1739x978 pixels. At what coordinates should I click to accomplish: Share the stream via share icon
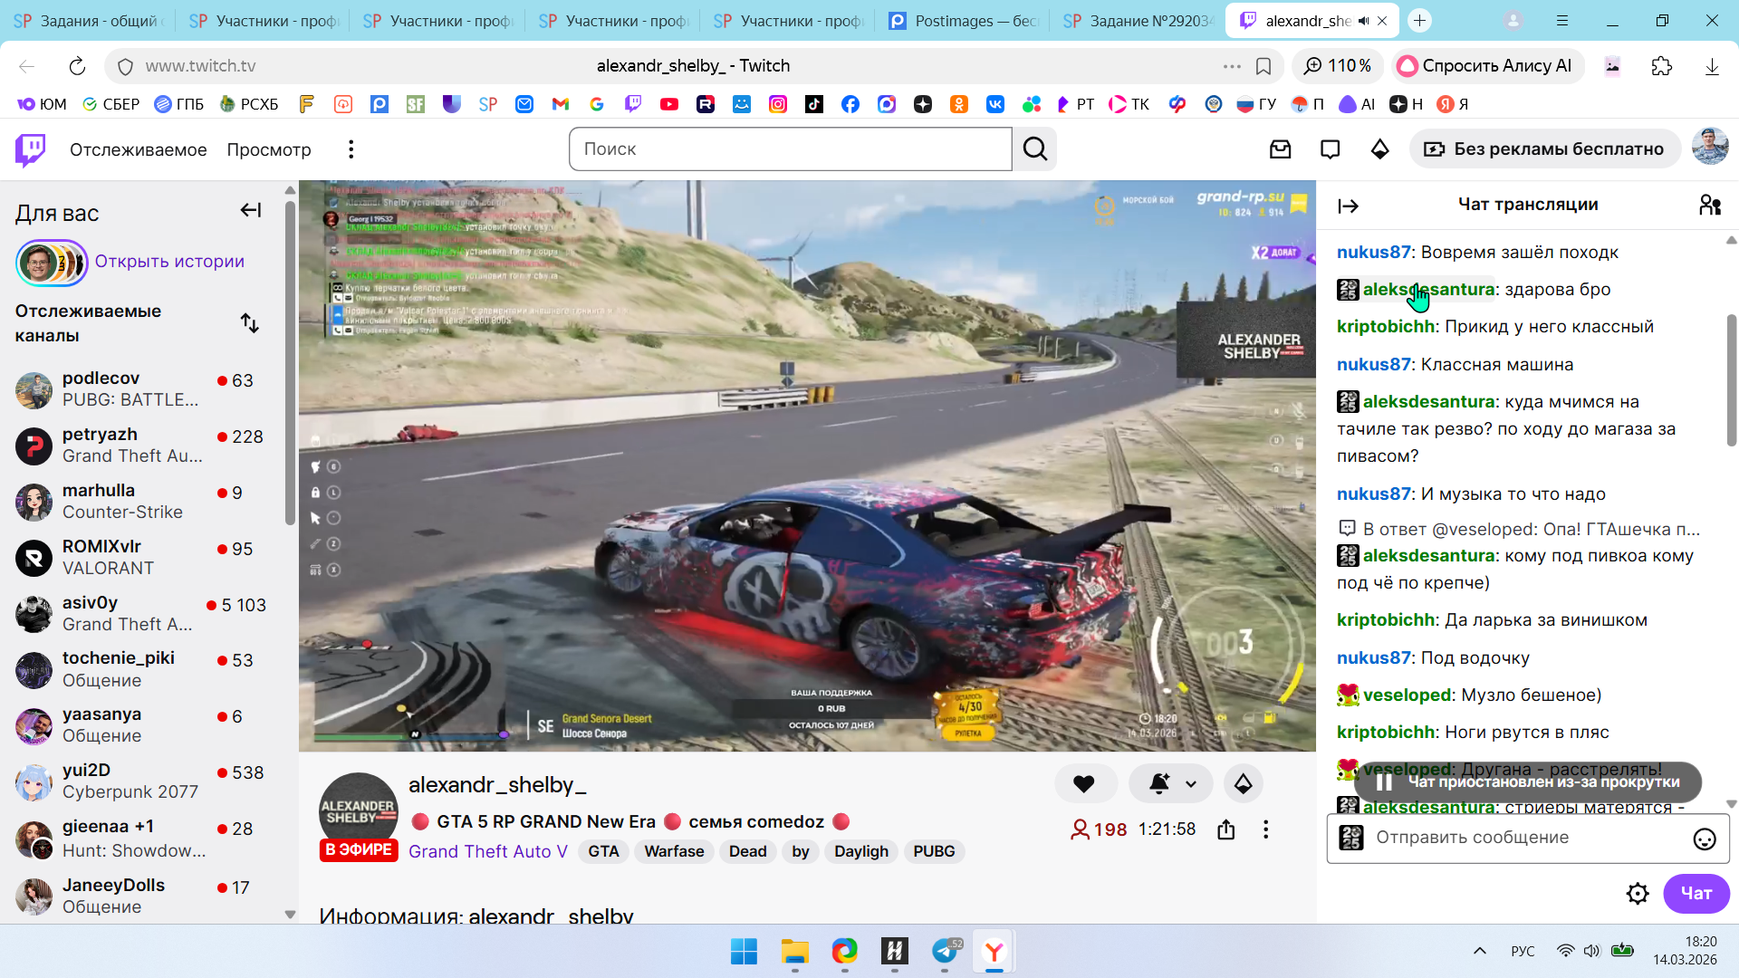coord(1225,829)
